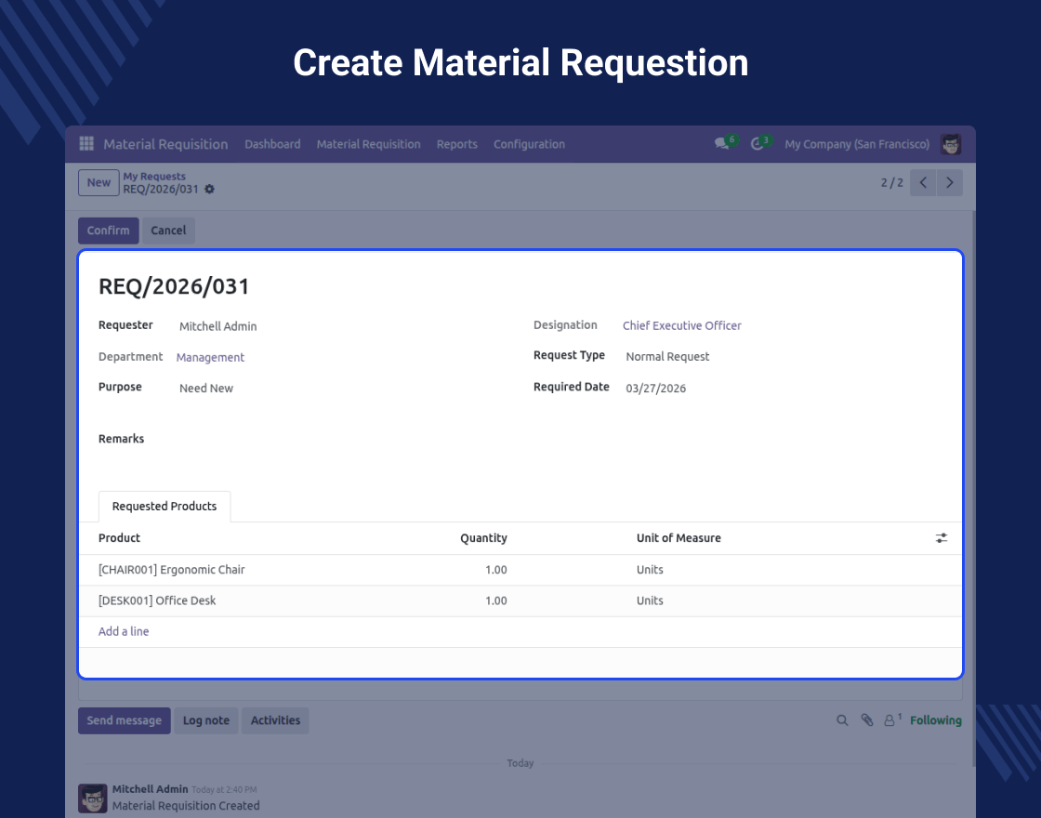The image size is (1041, 818).
Task: Open the apps grid menu icon
Action: coord(86,144)
